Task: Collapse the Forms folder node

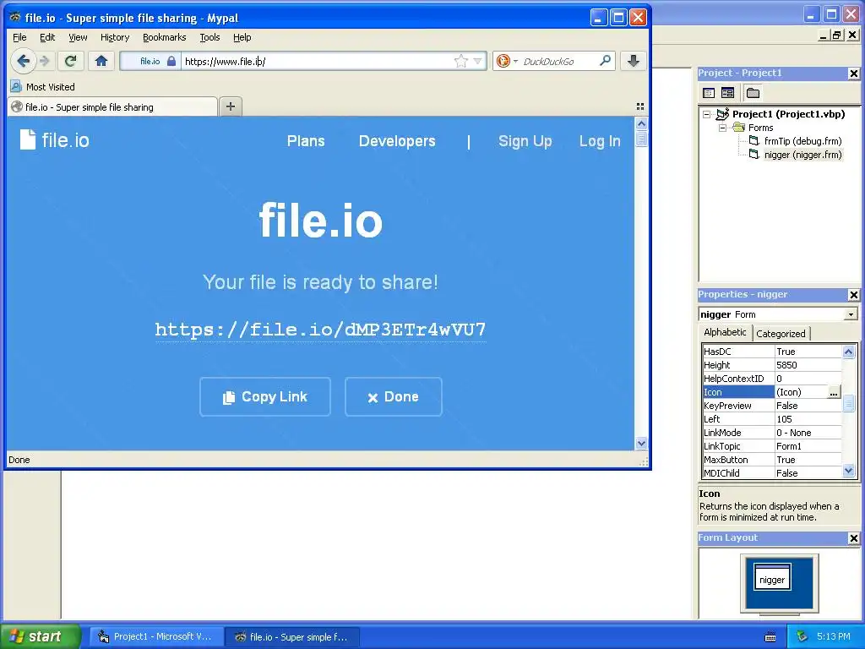Action: [x=722, y=128]
